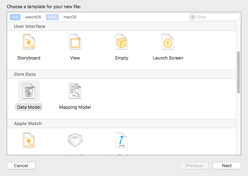Click the template list vertical scrollbar
The height and width of the screenshot is (176, 248).
coord(238,72)
